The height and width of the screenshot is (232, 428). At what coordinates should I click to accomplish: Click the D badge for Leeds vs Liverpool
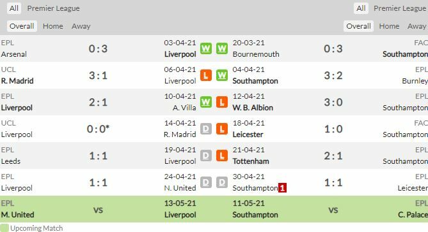[x=206, y=156]
